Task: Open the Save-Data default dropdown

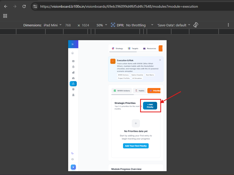Action: 174,25
